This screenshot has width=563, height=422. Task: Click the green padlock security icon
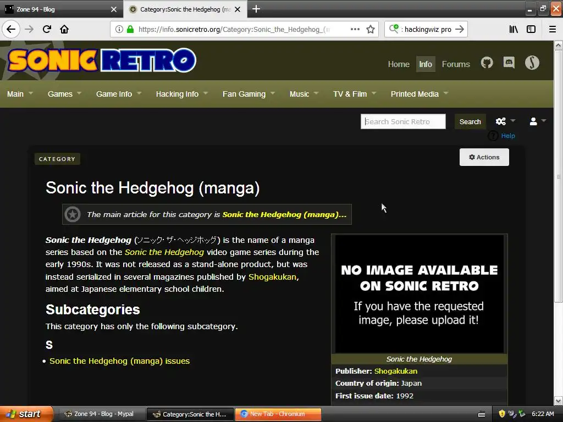130,29
